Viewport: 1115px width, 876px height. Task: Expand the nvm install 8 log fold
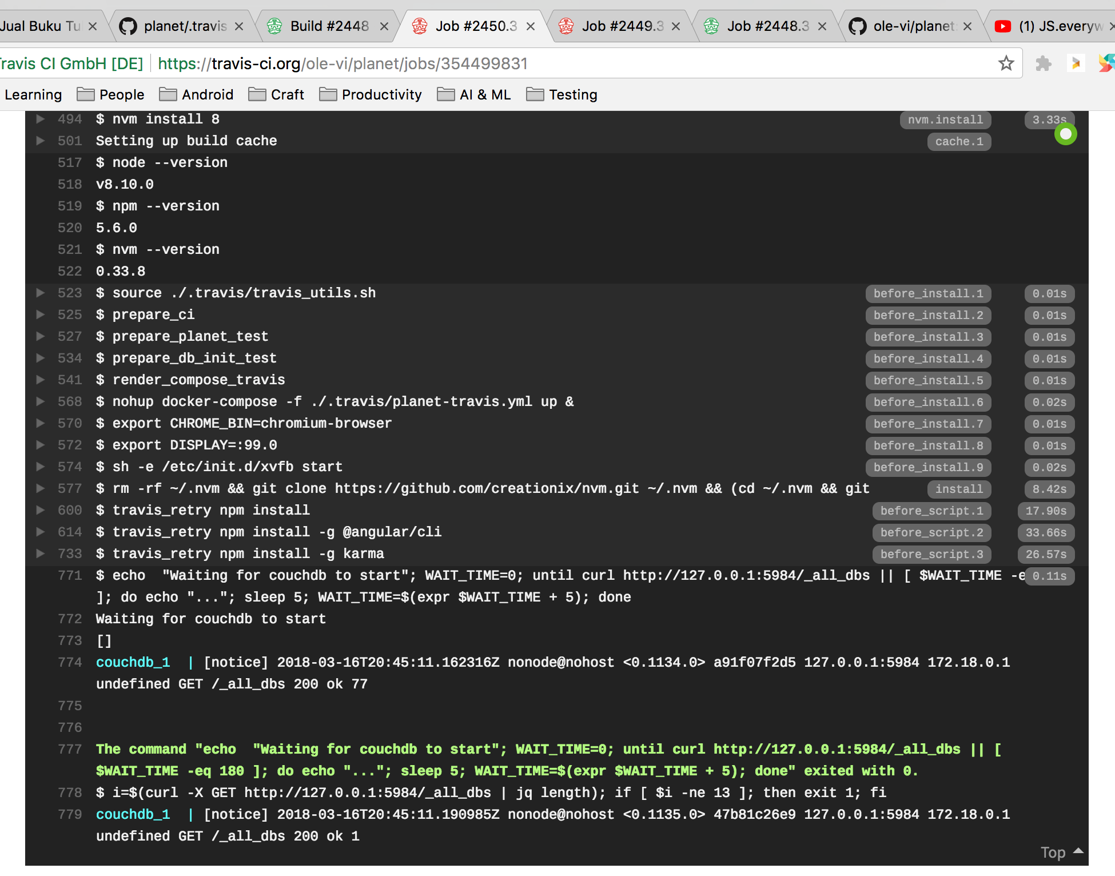click(x=41, y=119)
